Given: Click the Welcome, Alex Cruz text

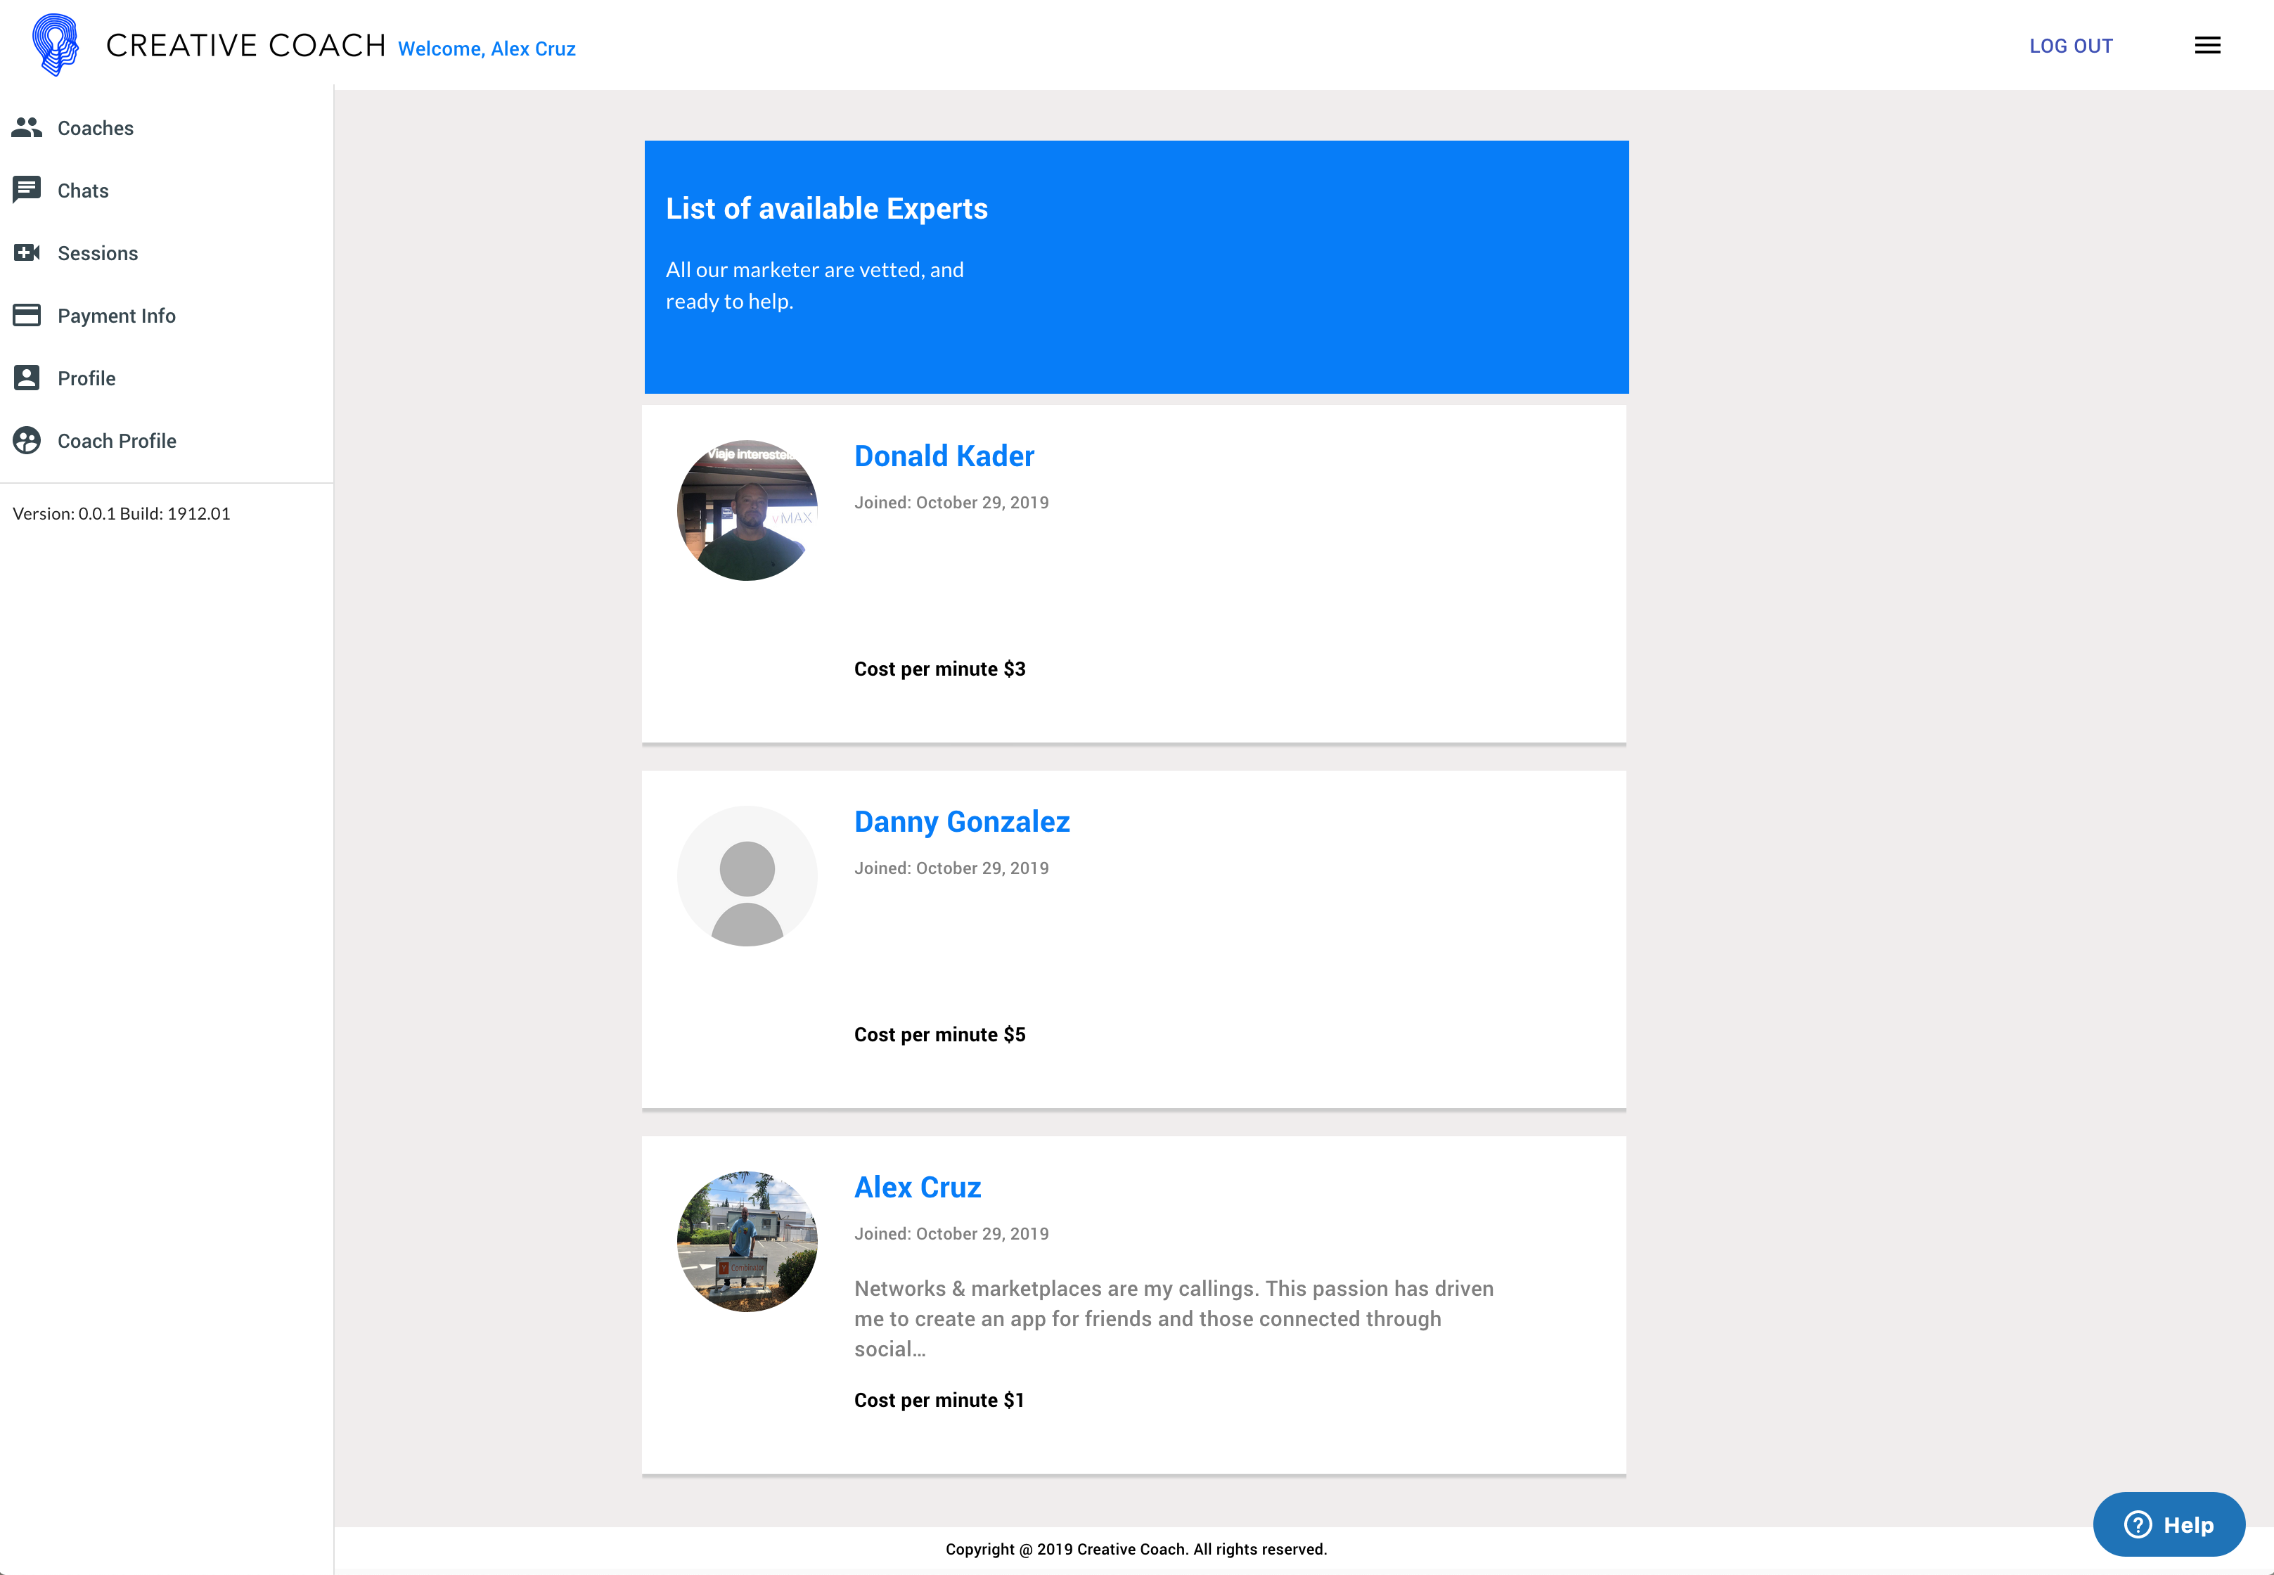Looking at the screenshot, I should click(487, 49).
